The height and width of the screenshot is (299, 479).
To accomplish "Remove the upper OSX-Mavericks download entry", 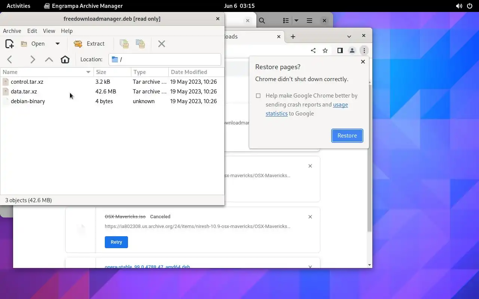I will pyautogui.click(x=310, y=166).
